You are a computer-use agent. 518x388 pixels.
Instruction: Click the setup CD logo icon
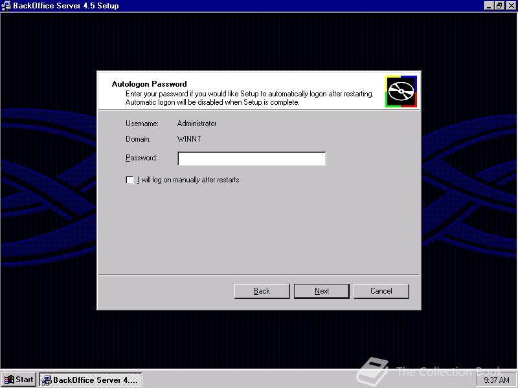coord(401,91)
